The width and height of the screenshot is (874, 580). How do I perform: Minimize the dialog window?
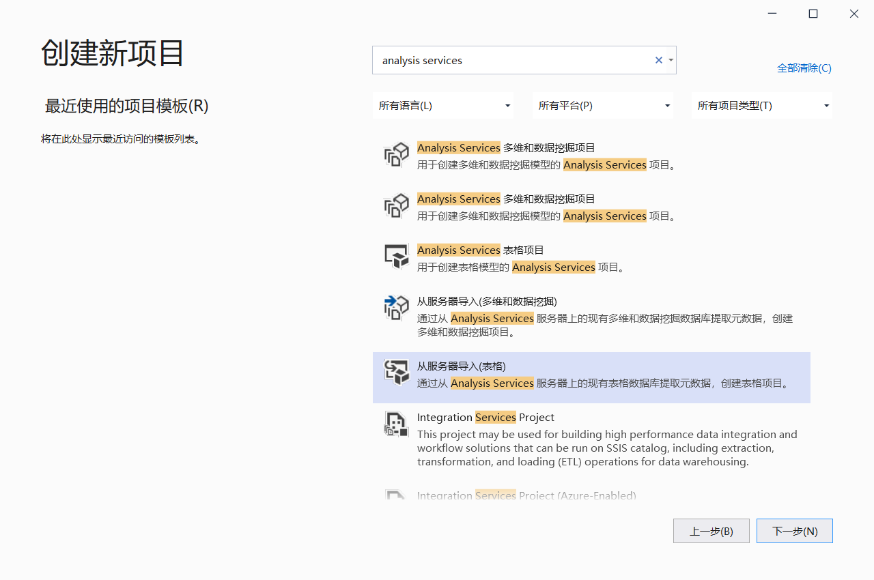pyautogui.click(x=772, y=14)
